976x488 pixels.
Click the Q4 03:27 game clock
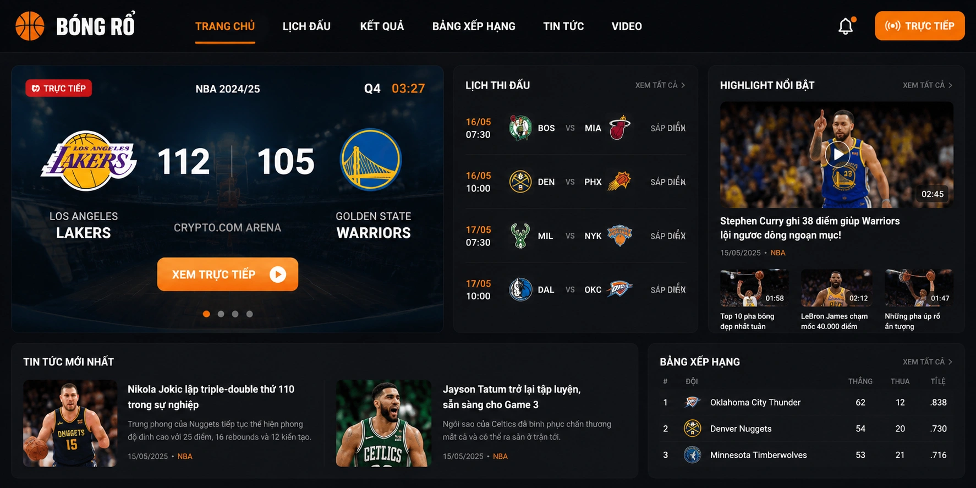click(x=394, y=89)
